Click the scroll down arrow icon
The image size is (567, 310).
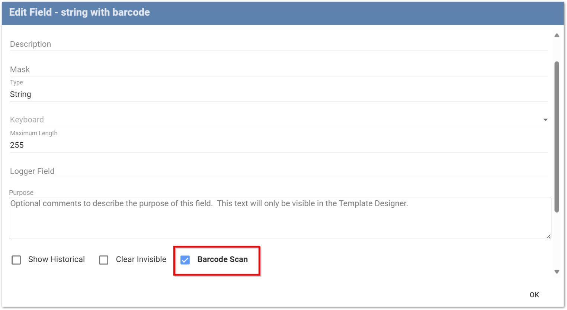pyautogui.click(x=557, y=272)
